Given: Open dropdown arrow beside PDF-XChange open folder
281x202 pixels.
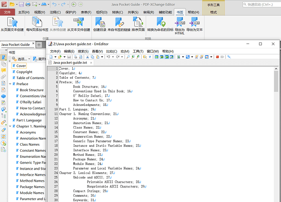Looking at the screenshot, I should (x=17, y=4).
